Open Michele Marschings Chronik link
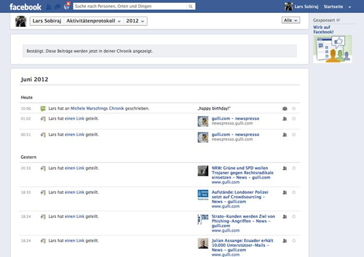Viewport: 364px width, 257px height. tap(97, 108)
